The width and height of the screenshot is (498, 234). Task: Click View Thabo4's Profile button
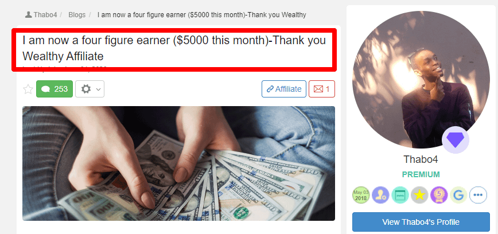(x=421, y=222)
